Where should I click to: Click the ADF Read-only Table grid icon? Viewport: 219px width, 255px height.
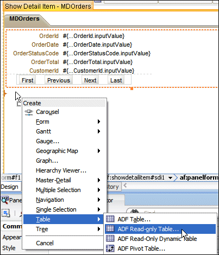pyautogui.click(x=110, y=229)
